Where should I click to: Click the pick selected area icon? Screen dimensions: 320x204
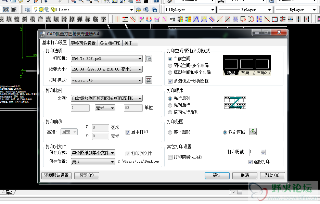(x=253, y=132)
